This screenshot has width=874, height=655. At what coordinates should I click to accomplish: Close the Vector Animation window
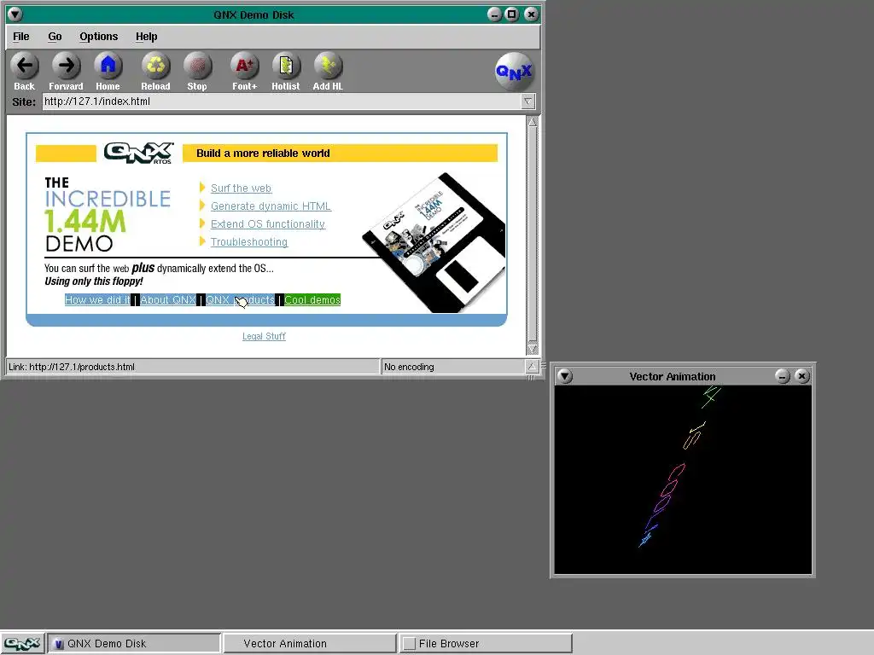(x=802, y=376)
